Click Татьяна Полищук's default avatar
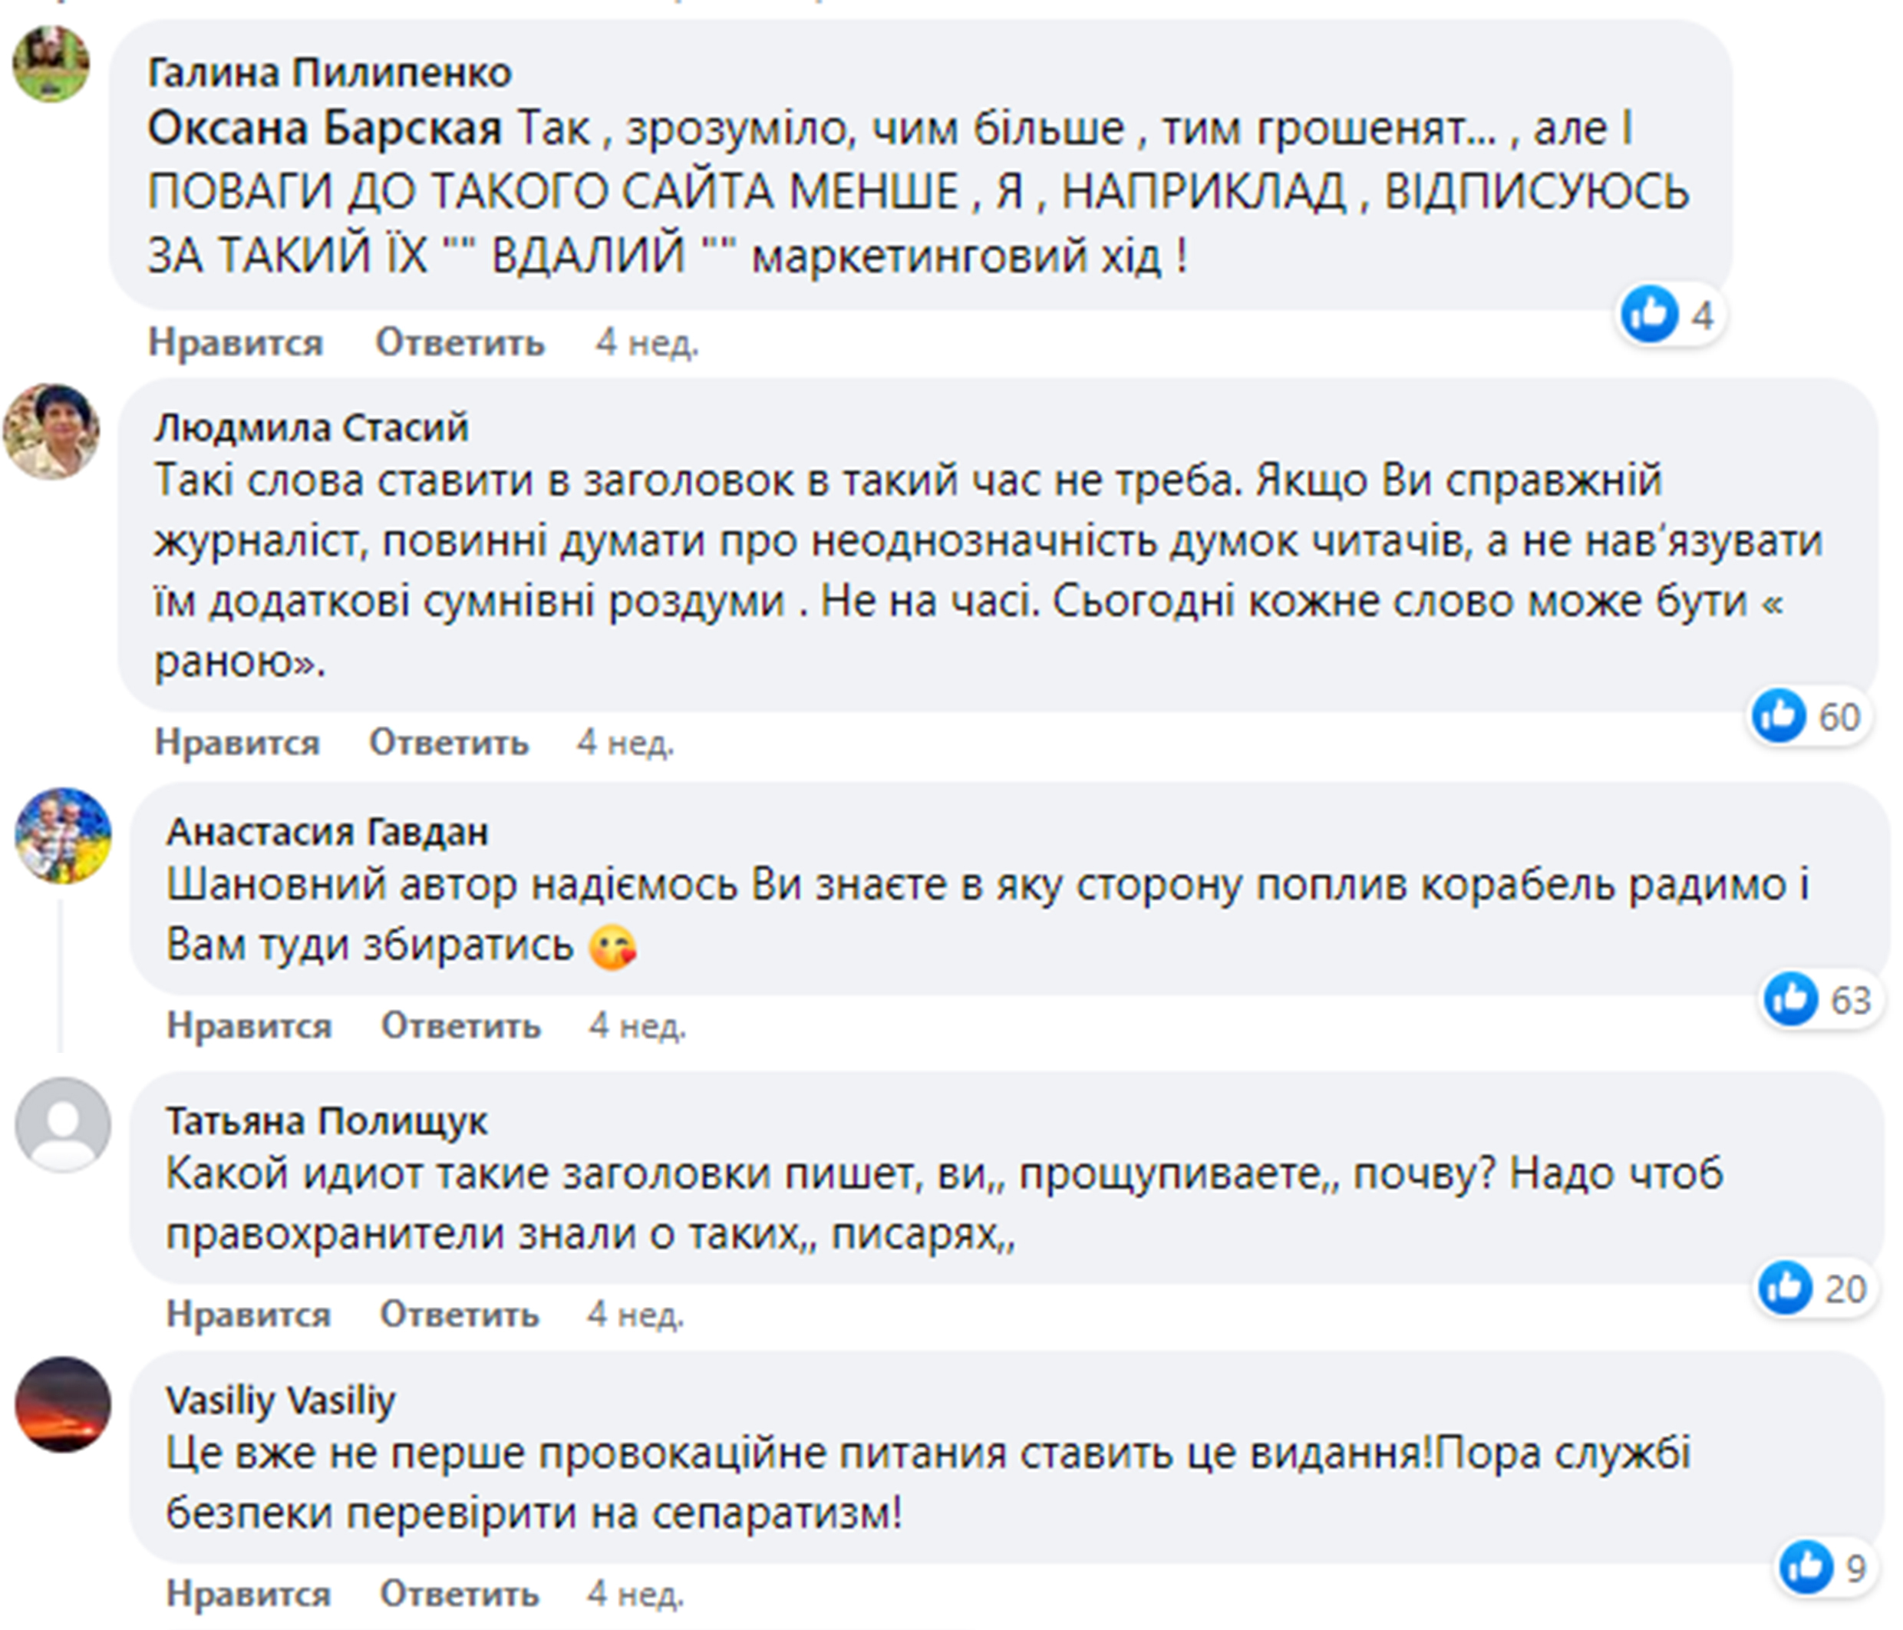 (x=62, y=1124)
